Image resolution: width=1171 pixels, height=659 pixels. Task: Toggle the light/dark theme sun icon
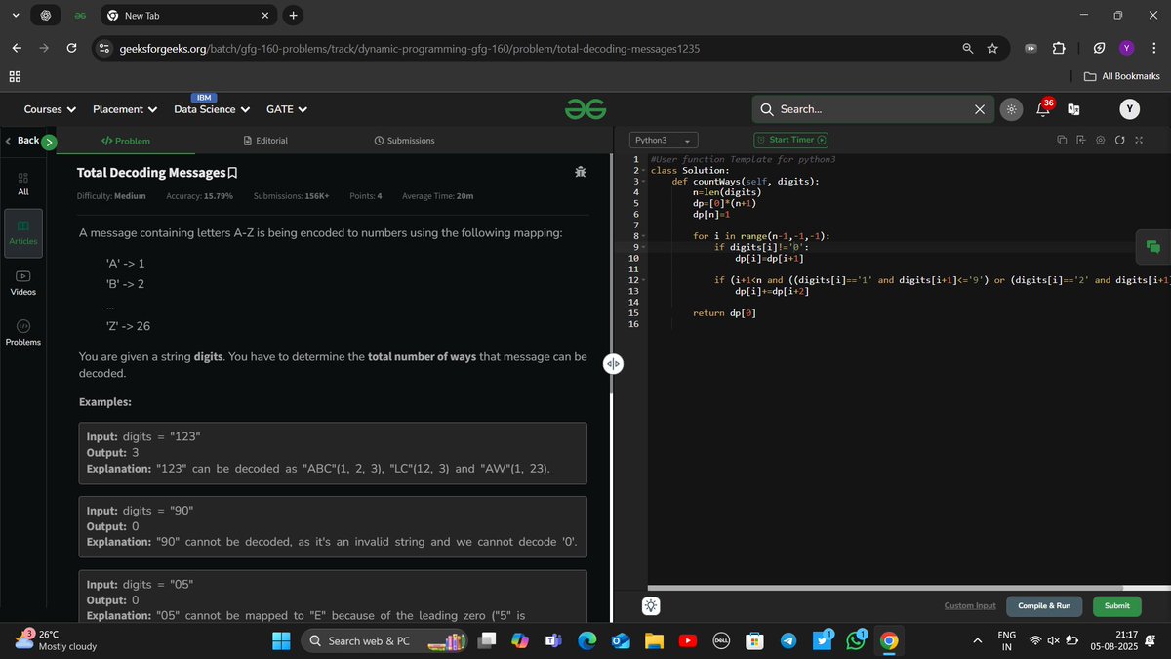(x=1011, y=109)
